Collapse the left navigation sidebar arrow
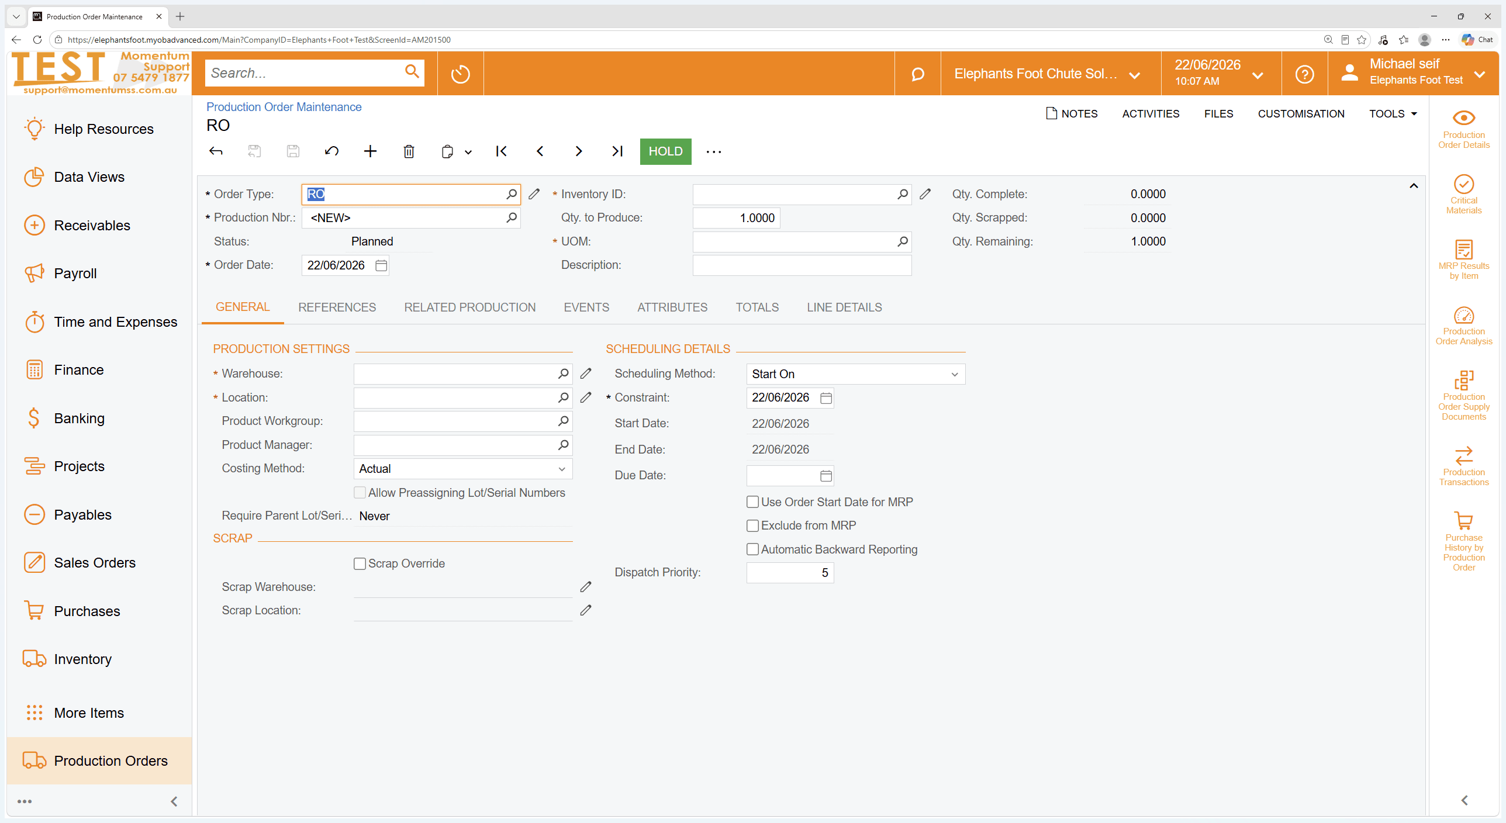 (174, 801)
